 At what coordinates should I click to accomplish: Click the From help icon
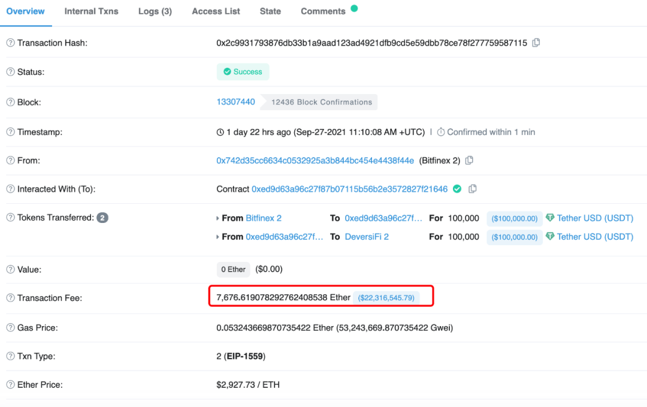click(10, 161)
